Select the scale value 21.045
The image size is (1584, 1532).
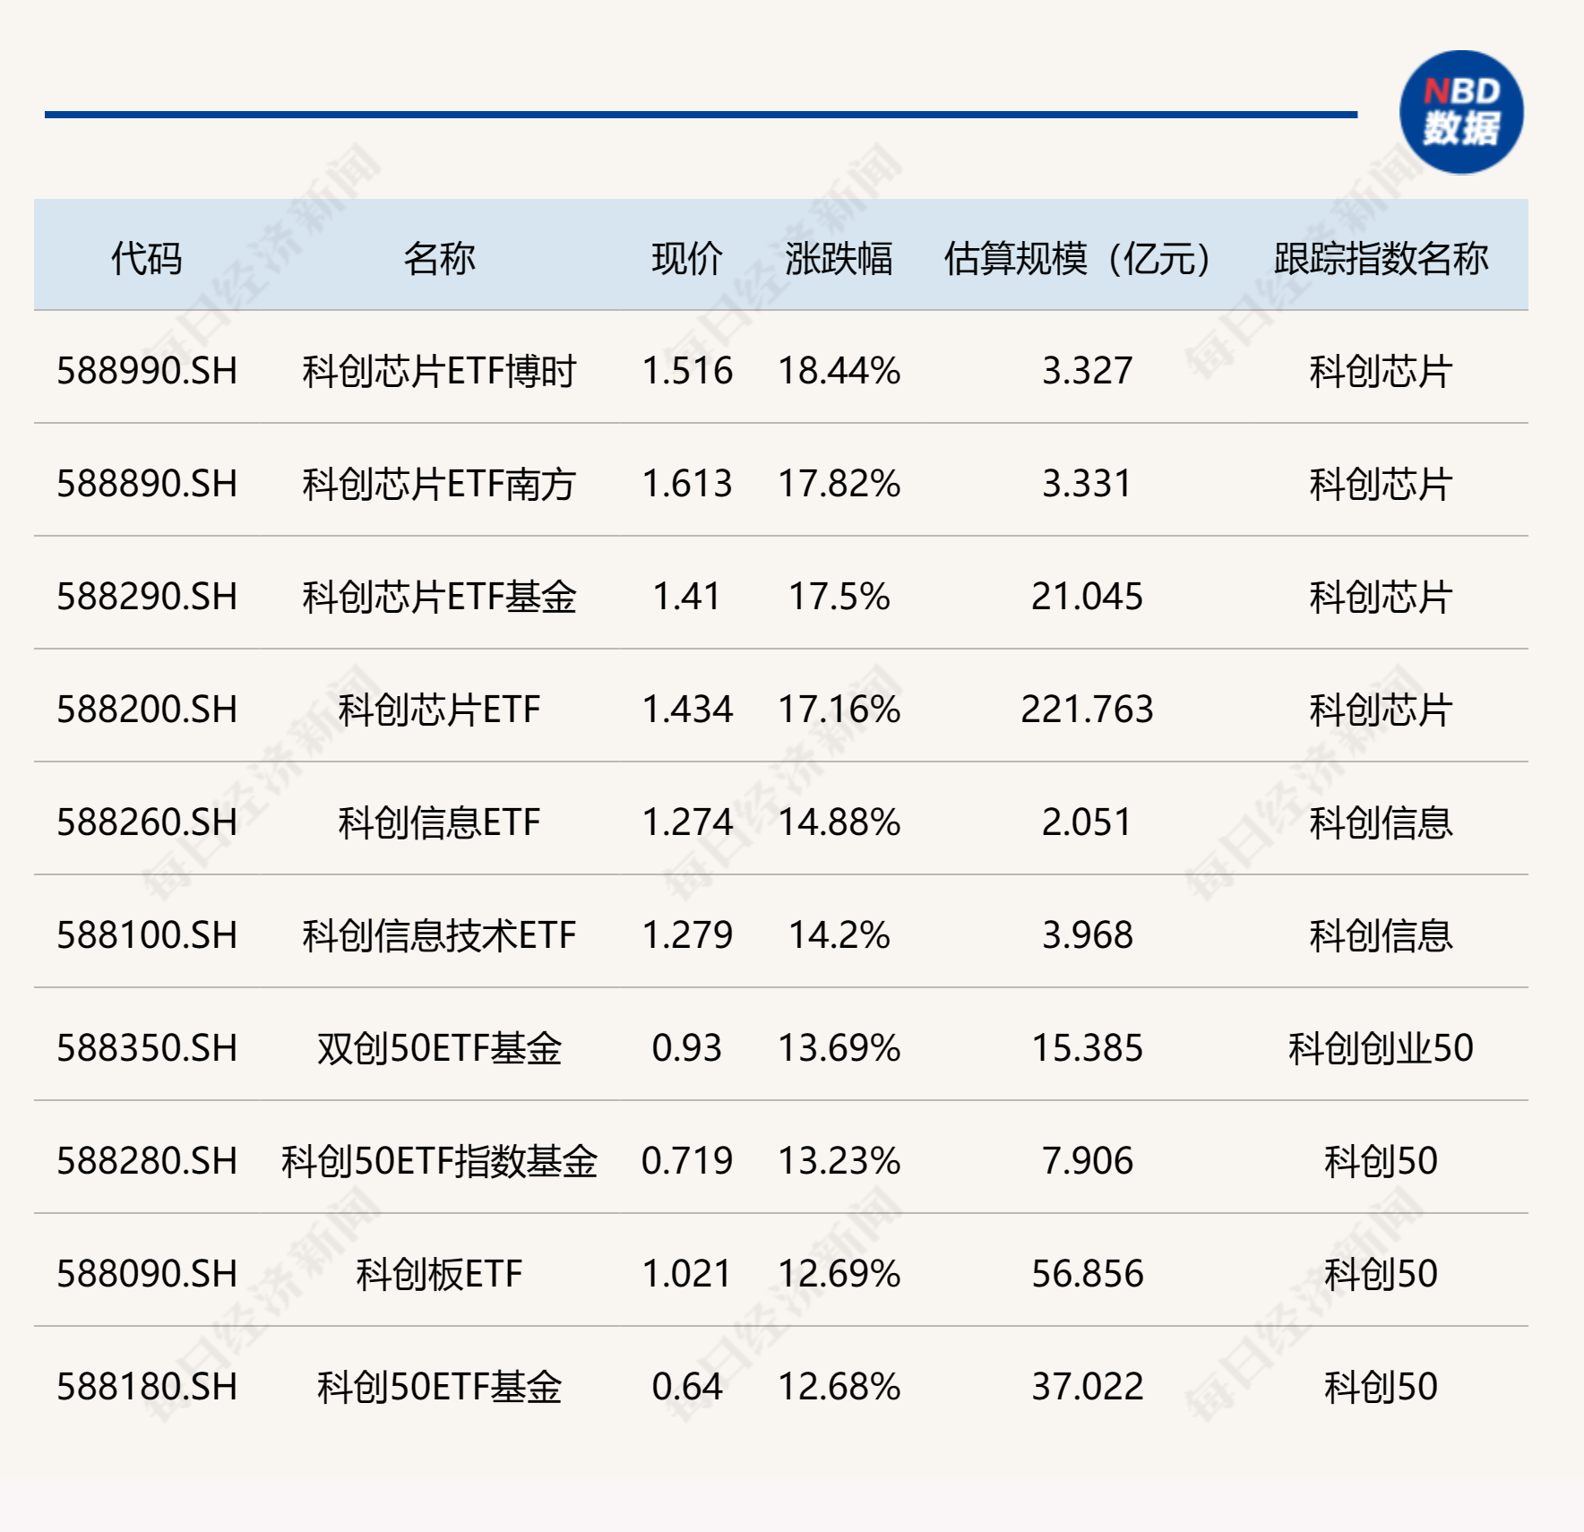click(1087, 597)
